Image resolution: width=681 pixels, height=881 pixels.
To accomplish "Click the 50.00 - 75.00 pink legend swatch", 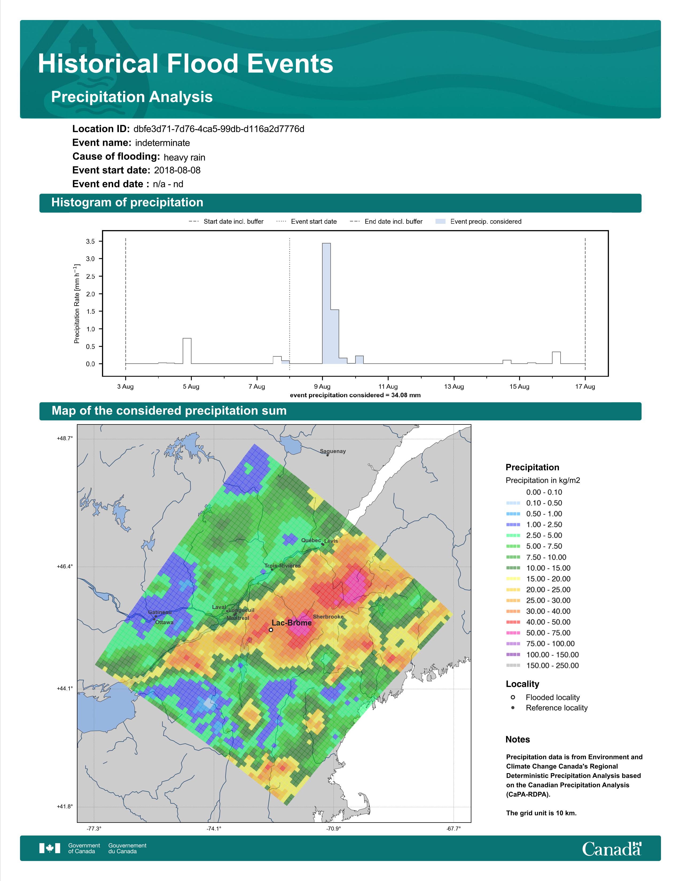I will (x=513, y=633).
